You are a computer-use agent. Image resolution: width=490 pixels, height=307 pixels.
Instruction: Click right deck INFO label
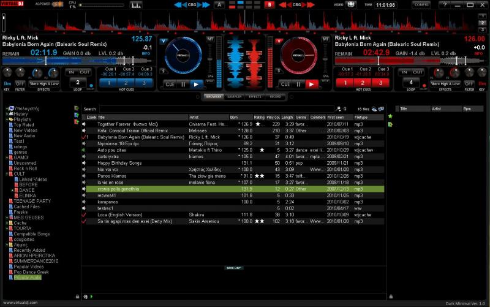tap(478, 53)
